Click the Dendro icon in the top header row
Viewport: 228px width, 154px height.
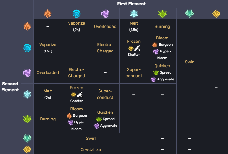[x=162, y=14]
